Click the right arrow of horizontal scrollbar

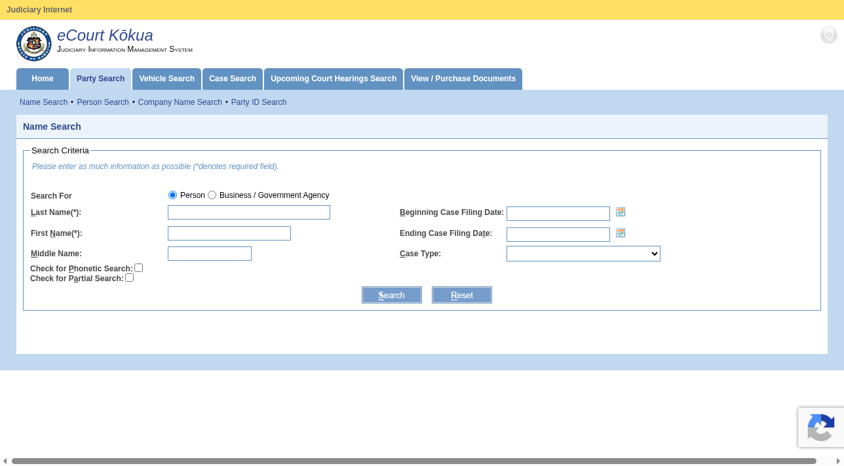[x=838, y=461]
